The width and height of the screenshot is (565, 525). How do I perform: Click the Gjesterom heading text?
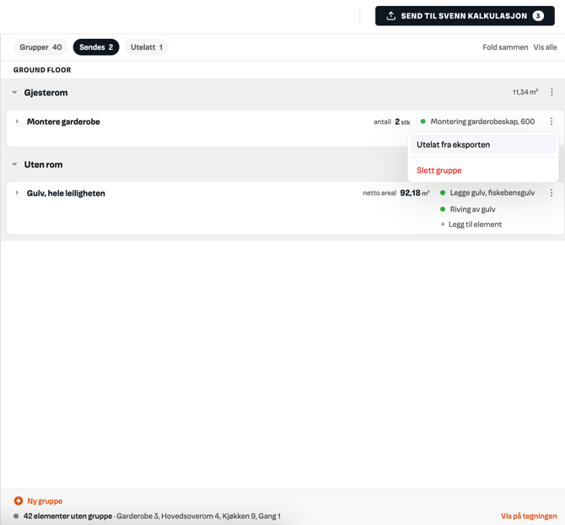[x=46, y=93]
